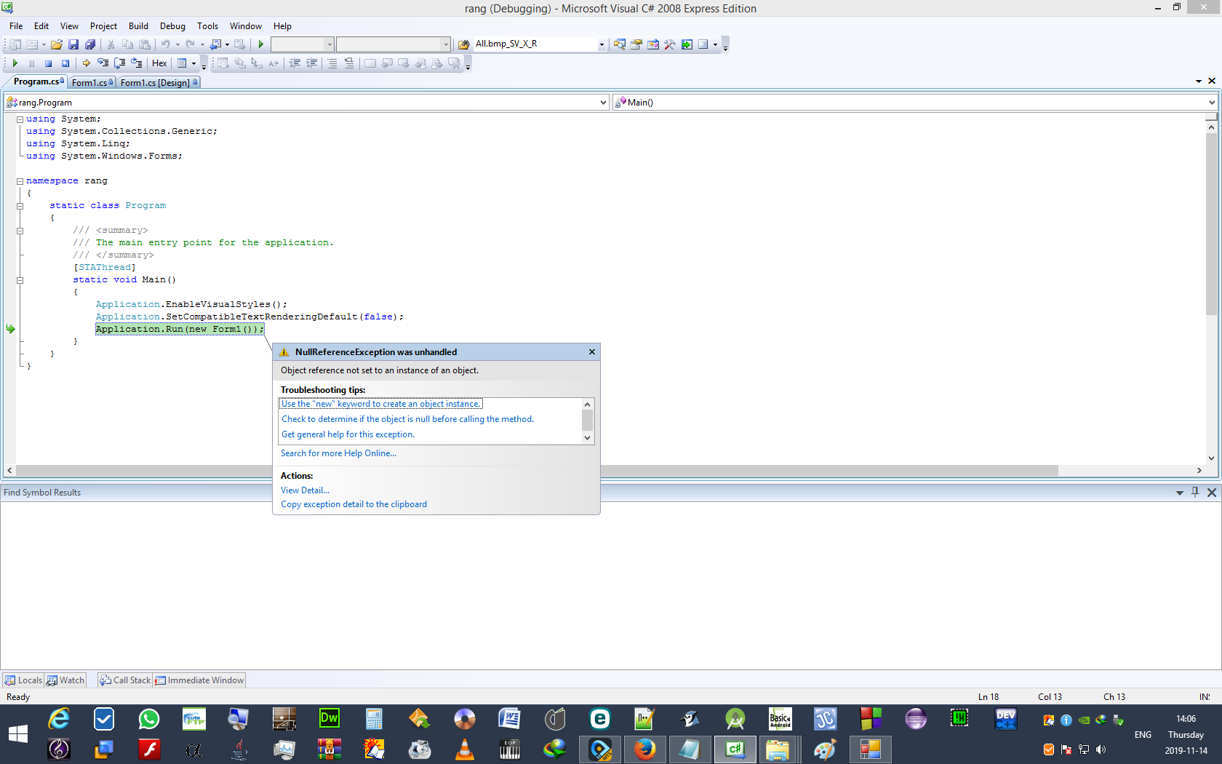
Task: Open the All.bmp_SV_X_R find combo box
Action: coord(539,44)
